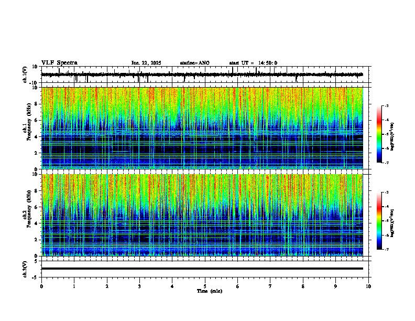Click the ch.1 "Frequency (kHz)" axis label
The image size is (415, 321).
(29, 122)
